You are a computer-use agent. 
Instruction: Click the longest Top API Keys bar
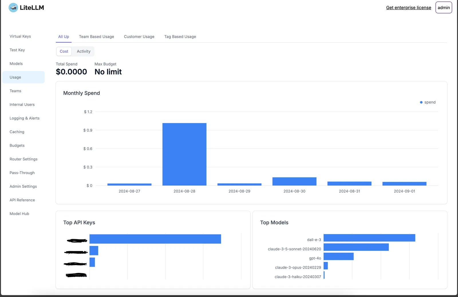[155, 239]
